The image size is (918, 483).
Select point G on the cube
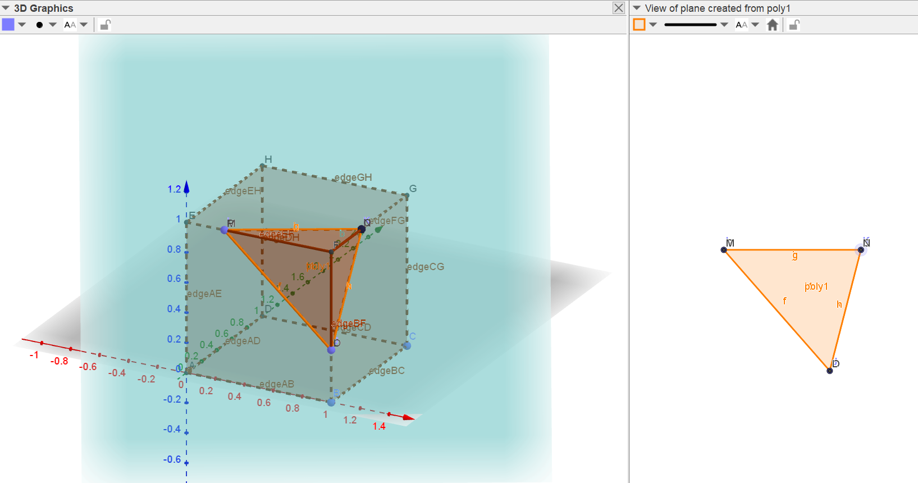pyautogui.click(x=407, y=195)
